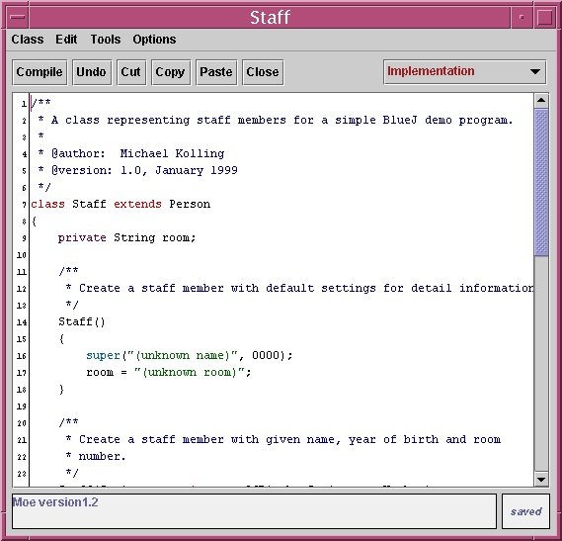Click line number 10 in the gutter

22,255
